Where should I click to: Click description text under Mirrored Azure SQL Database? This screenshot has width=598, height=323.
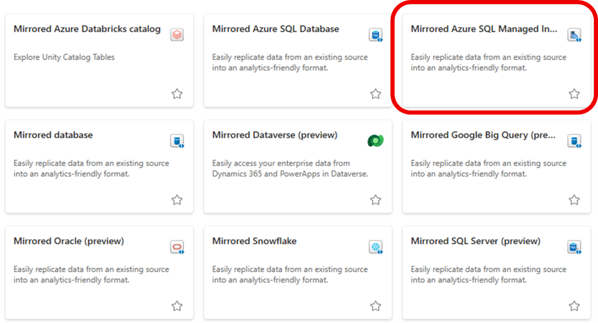(290, 62)
